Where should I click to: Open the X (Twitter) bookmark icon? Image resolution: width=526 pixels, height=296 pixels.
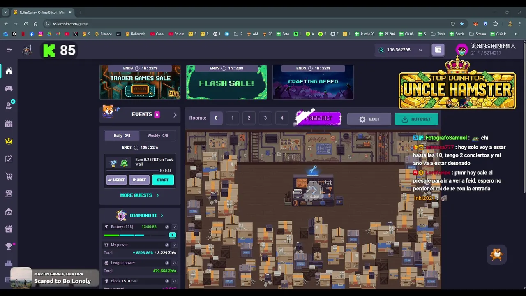point(76,34)
